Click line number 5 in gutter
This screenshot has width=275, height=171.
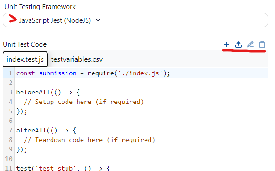pyautogui.click(x=10, y=111)
